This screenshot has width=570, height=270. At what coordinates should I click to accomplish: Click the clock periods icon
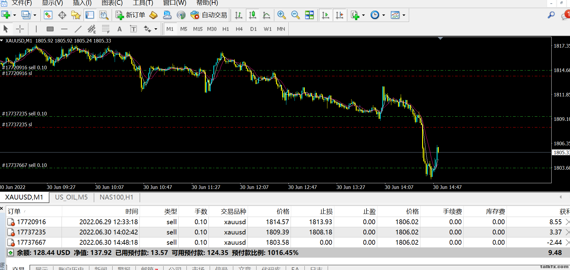(375, 15)
